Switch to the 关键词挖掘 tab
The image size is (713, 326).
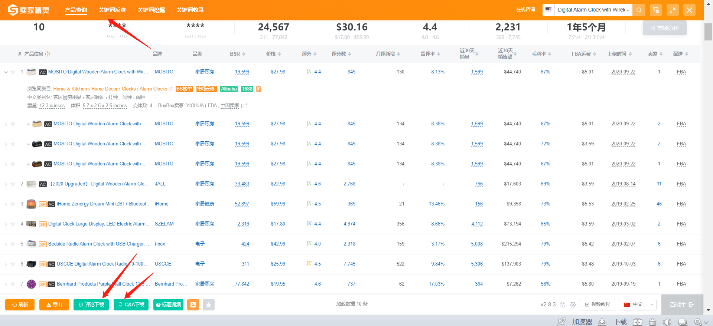pyautogui.click(x=151, y=10)
